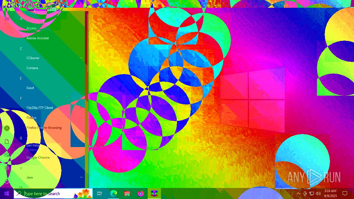Click the letter A section header
The width and height of the screenshot is (354, 199).
21,19
